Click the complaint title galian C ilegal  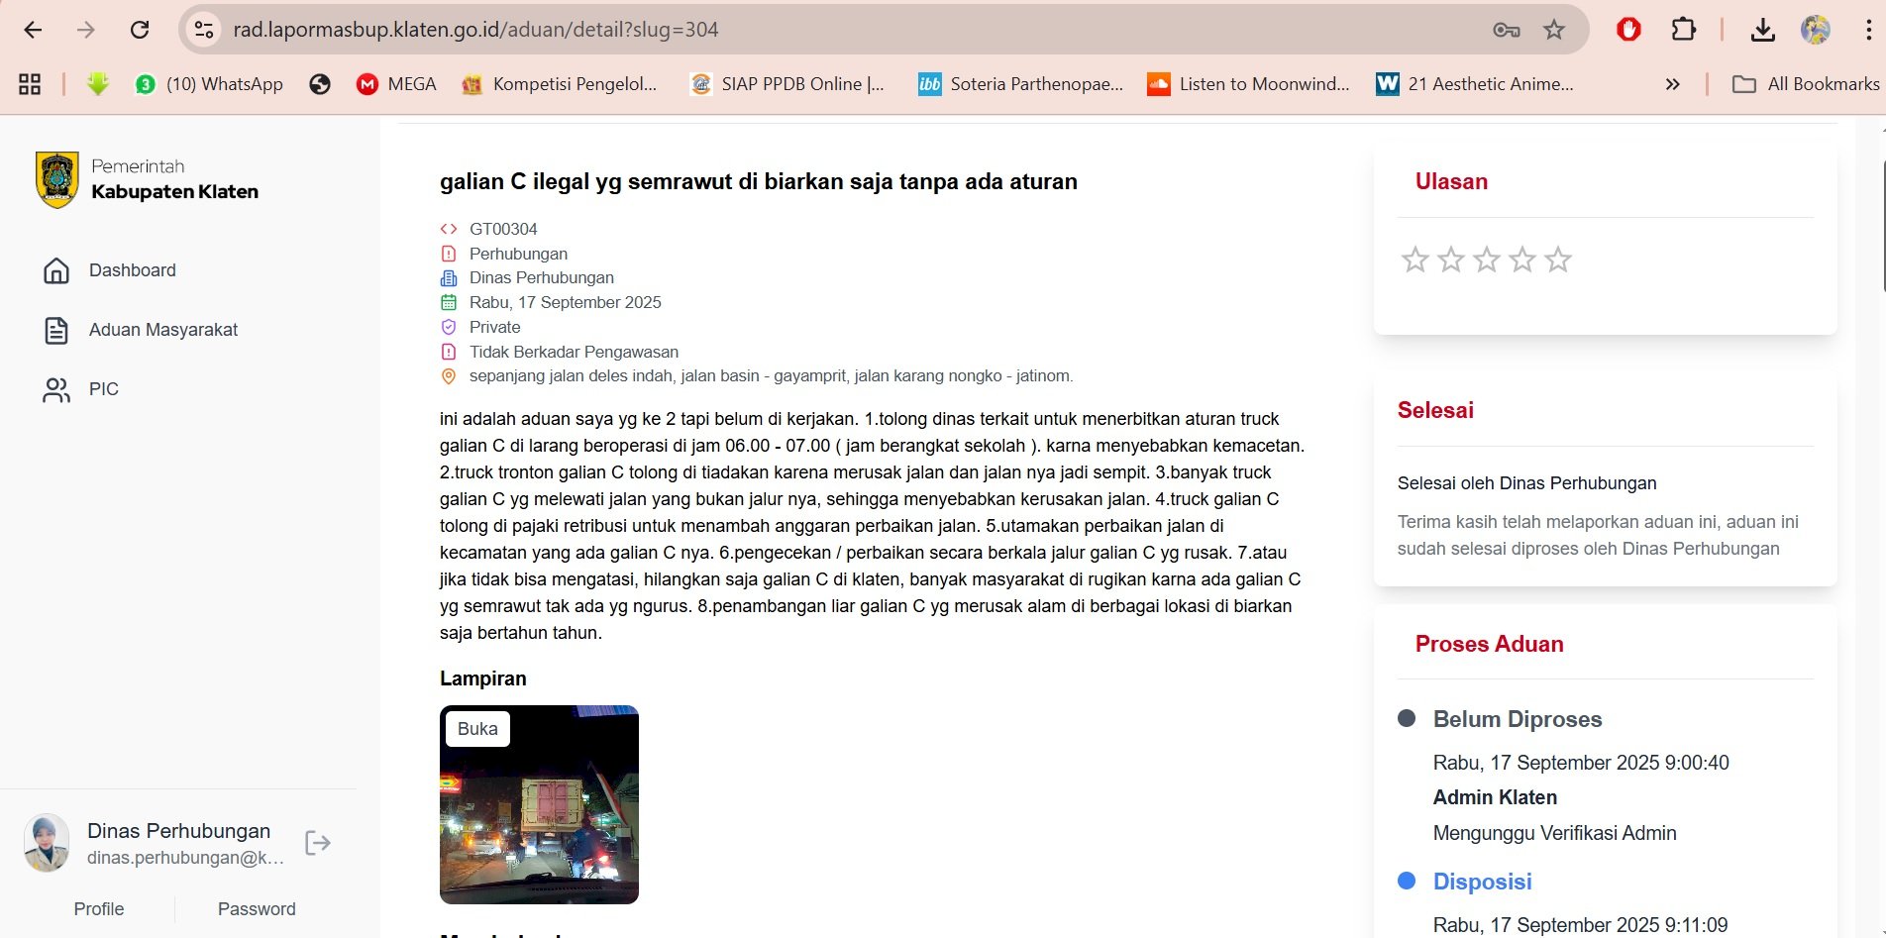click(759, 181)
